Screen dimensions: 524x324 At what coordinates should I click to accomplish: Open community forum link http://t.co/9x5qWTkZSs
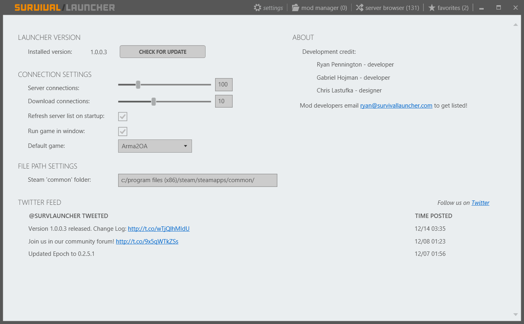pyautogui.click(x=147, y=242)
